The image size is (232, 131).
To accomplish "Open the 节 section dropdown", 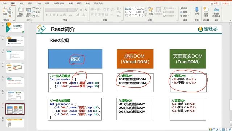I will 36,16.
